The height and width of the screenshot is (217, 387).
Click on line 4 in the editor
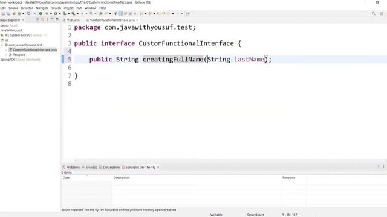point(230,51)
